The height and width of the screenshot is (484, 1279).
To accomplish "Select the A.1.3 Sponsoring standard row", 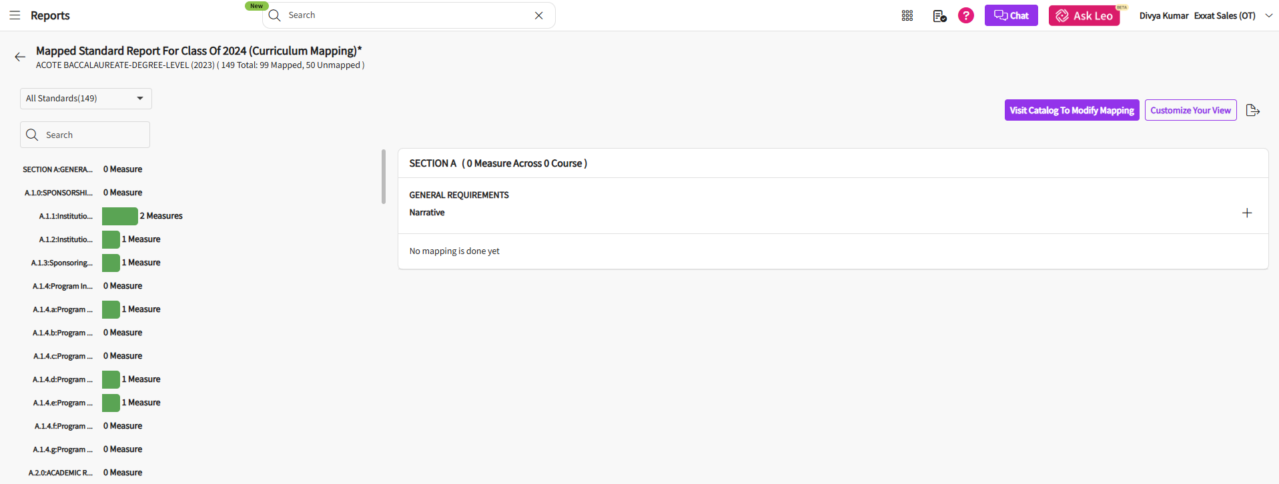I will coord(62,263).
